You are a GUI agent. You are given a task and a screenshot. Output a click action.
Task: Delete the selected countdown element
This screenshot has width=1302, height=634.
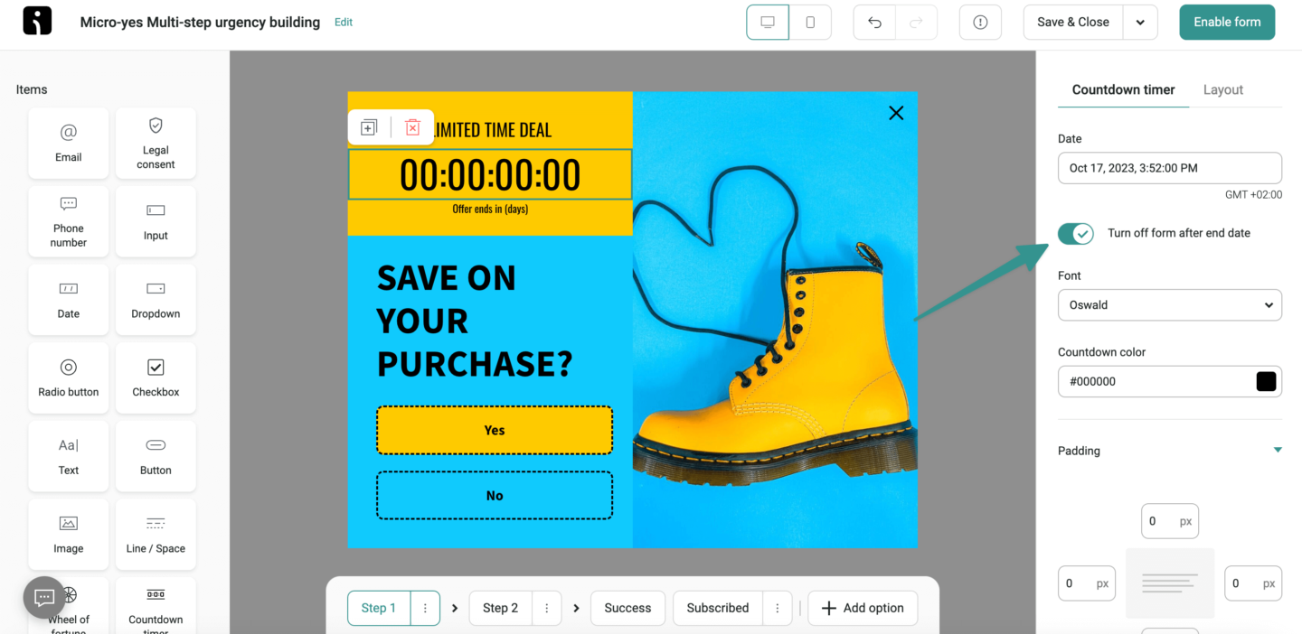[x=412, y=127]
